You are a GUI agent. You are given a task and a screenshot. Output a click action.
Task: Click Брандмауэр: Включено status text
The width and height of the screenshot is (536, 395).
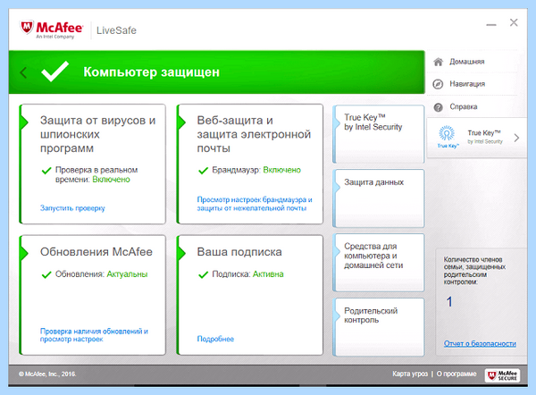(x=256, y=170)
